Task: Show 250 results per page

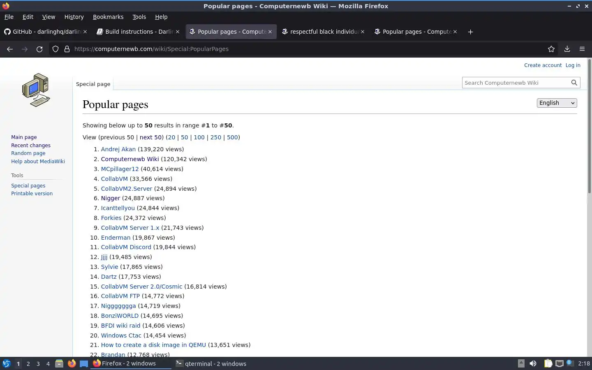Action: pos(216,137)
